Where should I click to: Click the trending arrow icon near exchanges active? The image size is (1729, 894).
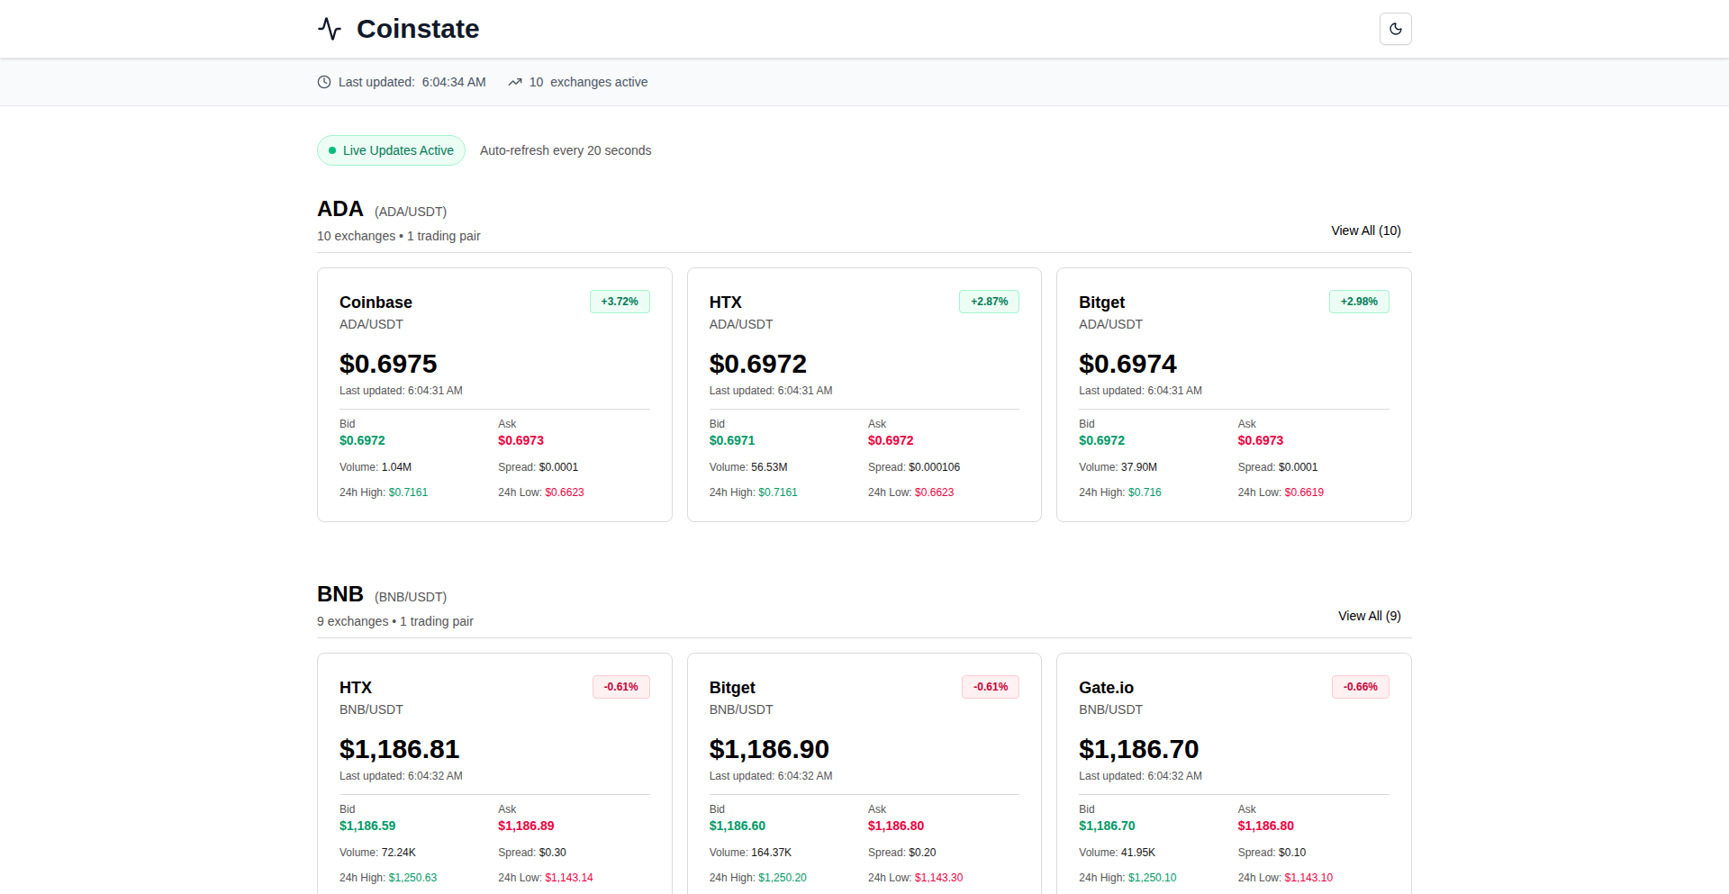(515, 82)
